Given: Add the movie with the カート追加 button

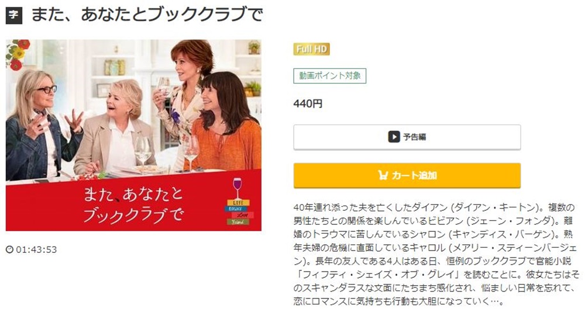Looking at the screenshot, I should click(x=407, y=175).
